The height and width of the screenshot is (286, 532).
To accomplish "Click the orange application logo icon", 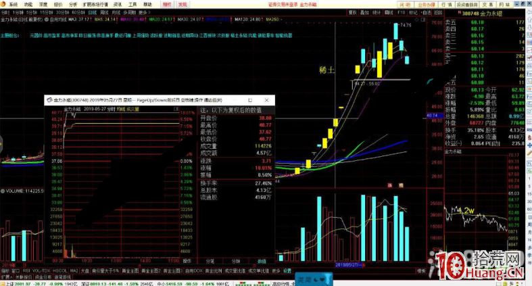I will point(3,4).
